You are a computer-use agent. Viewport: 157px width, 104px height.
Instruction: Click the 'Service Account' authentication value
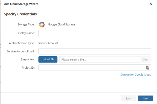pos(48,43)
